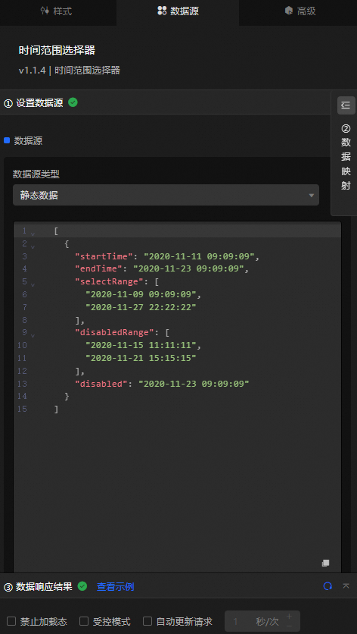Refresh the data response result
The image size is (357, 634).
click(328, 586)
